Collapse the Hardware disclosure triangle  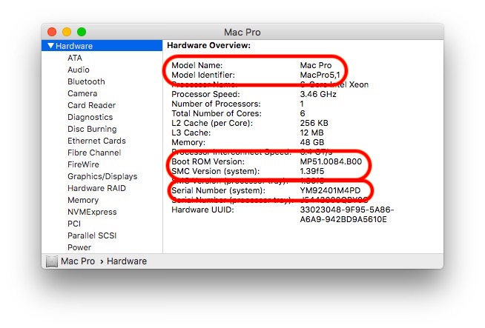tap(50, 46)
